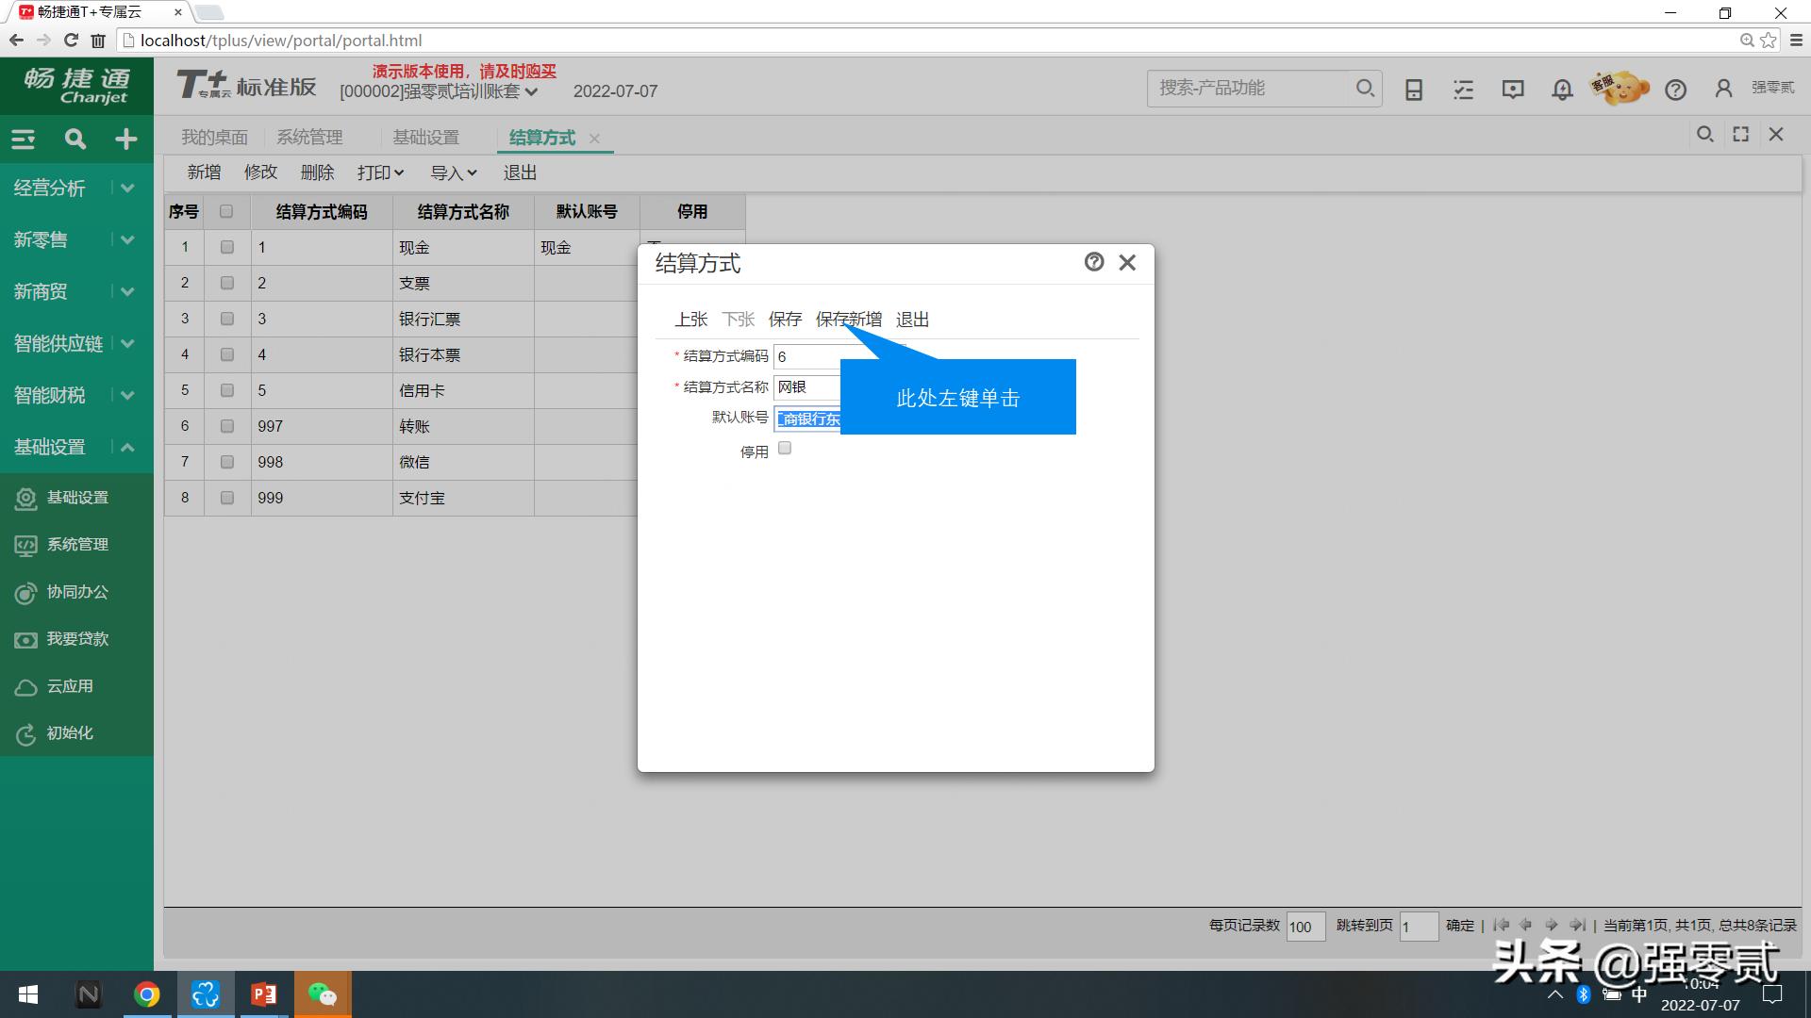Click the notification bell icon

click(x=1561, y=89)
